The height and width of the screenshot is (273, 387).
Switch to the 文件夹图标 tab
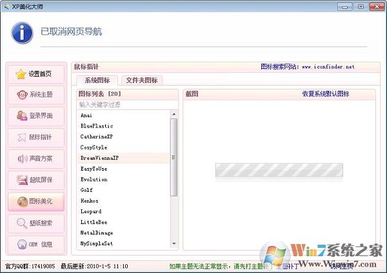coord(142,80)
